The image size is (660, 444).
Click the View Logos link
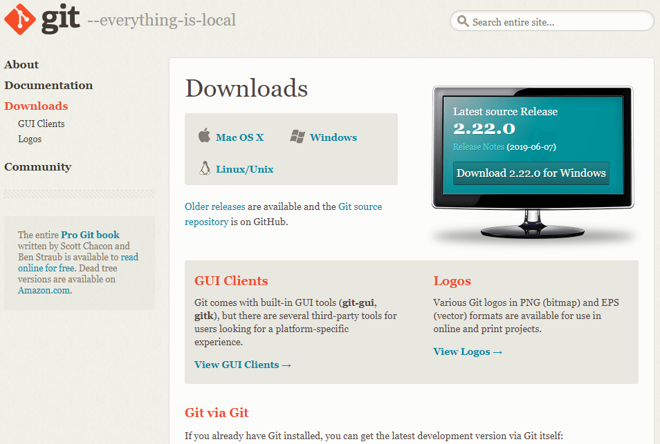468,351
